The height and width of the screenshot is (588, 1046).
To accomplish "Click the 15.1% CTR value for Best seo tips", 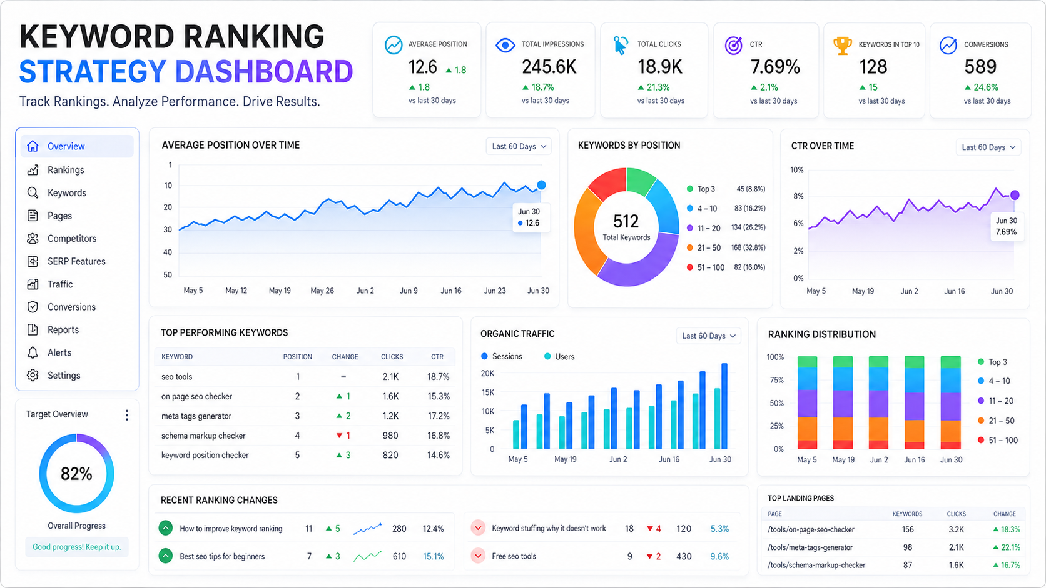I will pyautogui.click(x=434, y=556).
